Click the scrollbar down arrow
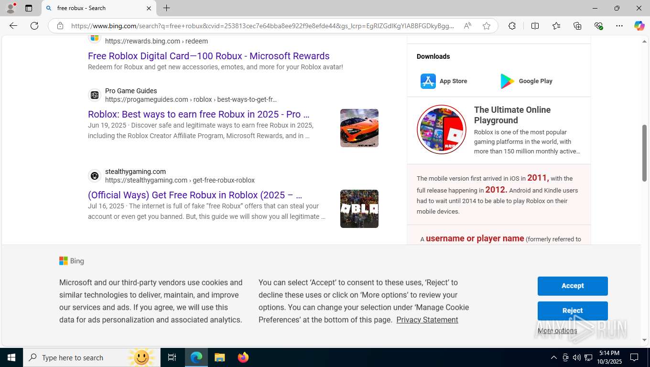 (644, 340)
